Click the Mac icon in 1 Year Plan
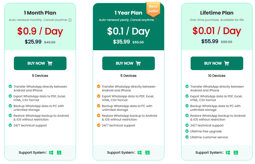255x164 pixels. [x=148, y=153]
